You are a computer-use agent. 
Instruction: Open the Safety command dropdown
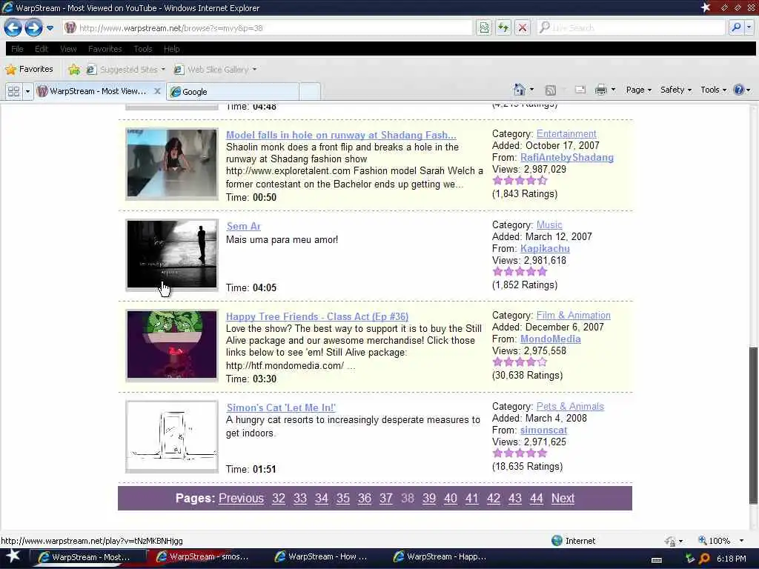(676, 90)
